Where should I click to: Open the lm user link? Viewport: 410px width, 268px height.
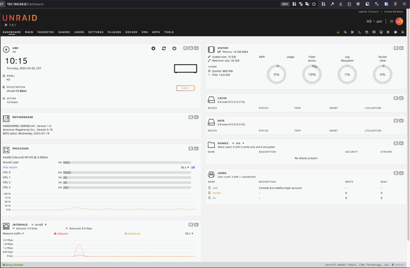(214, 198)
